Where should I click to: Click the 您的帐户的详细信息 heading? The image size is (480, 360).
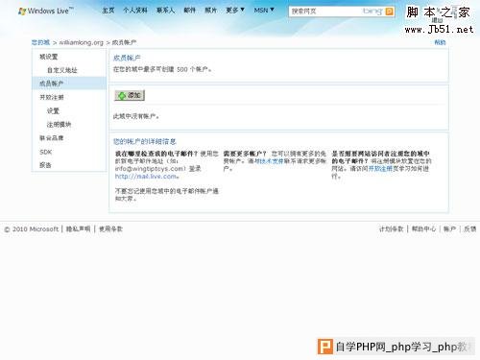pos(145,141)
